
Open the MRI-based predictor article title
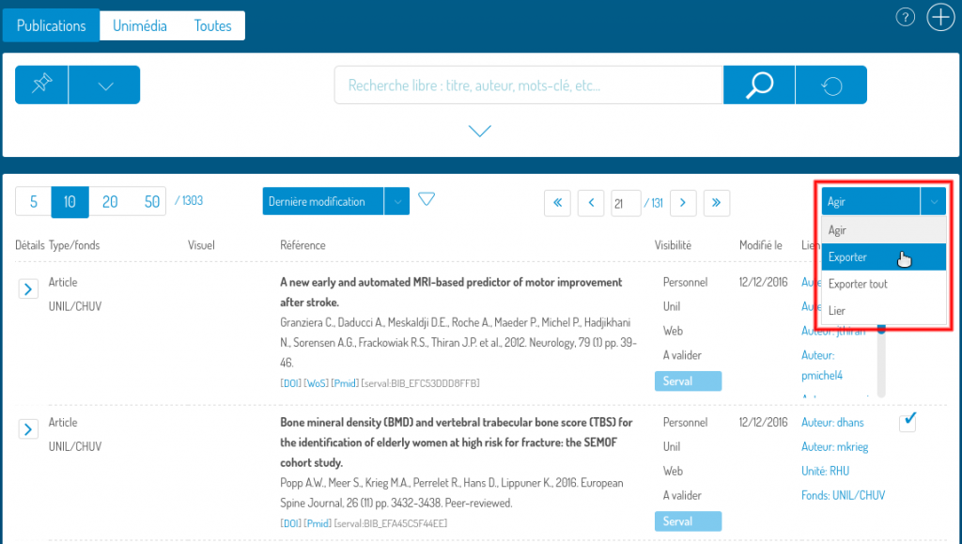[x=451, y=292]
